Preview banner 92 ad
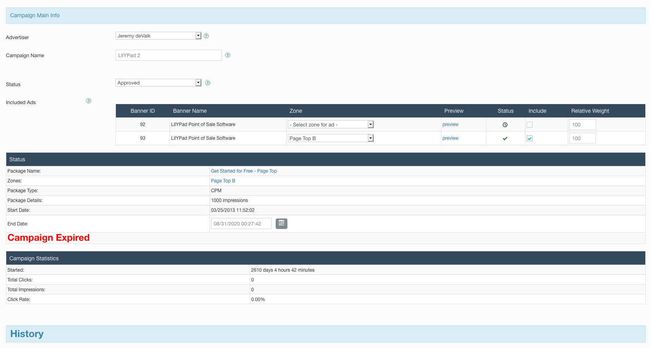This screenshot has width=650, height=348. point(450,124)
